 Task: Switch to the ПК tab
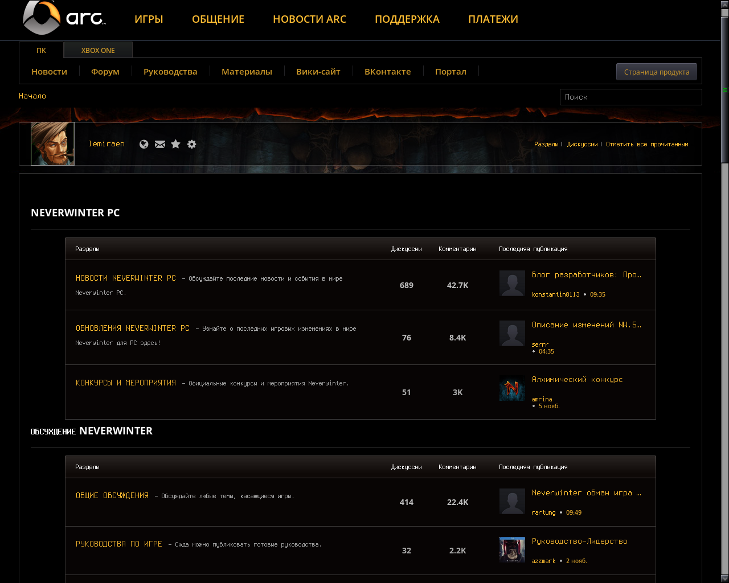pyautogui.click(x=42, y=50)
